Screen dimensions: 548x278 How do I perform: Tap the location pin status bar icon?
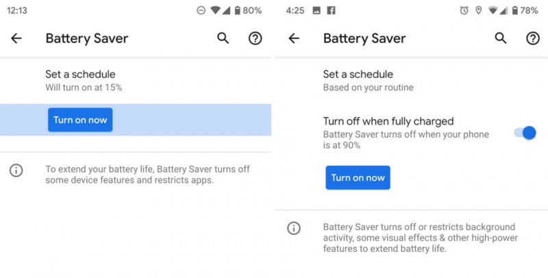point(478,11)
